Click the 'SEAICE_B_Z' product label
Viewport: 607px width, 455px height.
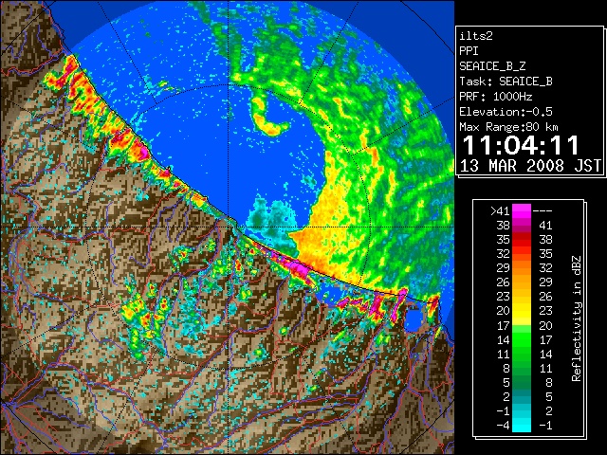492,66
